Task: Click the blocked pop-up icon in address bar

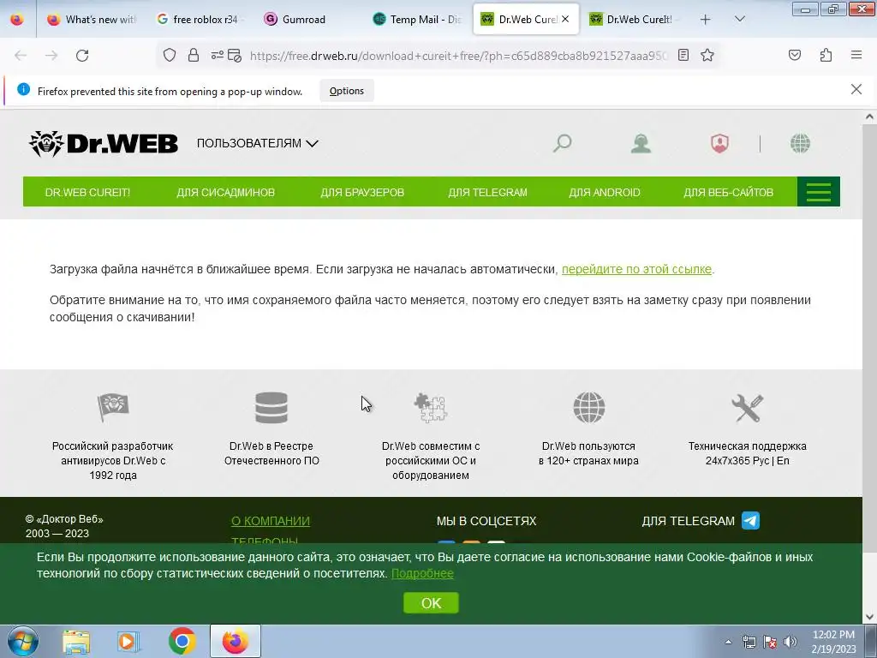Action: [235, 56]
